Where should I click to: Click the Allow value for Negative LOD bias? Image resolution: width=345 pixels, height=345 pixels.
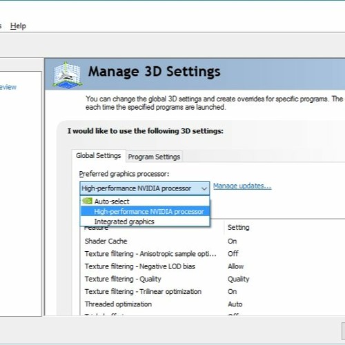tap(235, 266)
